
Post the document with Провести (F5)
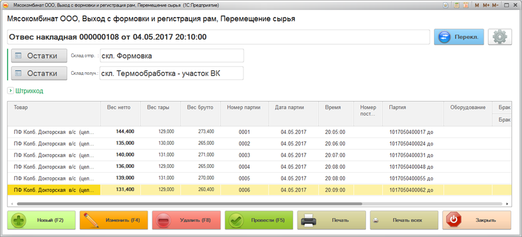click(x=258, y=220)
